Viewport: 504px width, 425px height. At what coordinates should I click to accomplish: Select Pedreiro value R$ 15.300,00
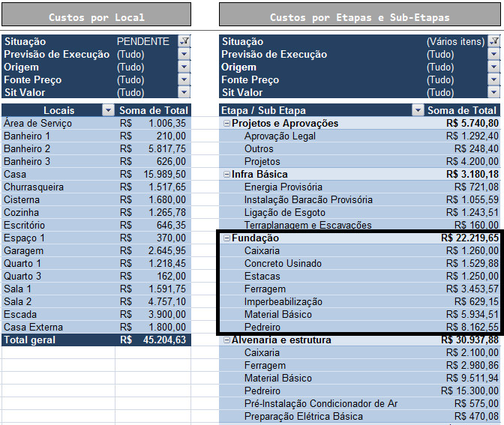[x=469, y=391]
